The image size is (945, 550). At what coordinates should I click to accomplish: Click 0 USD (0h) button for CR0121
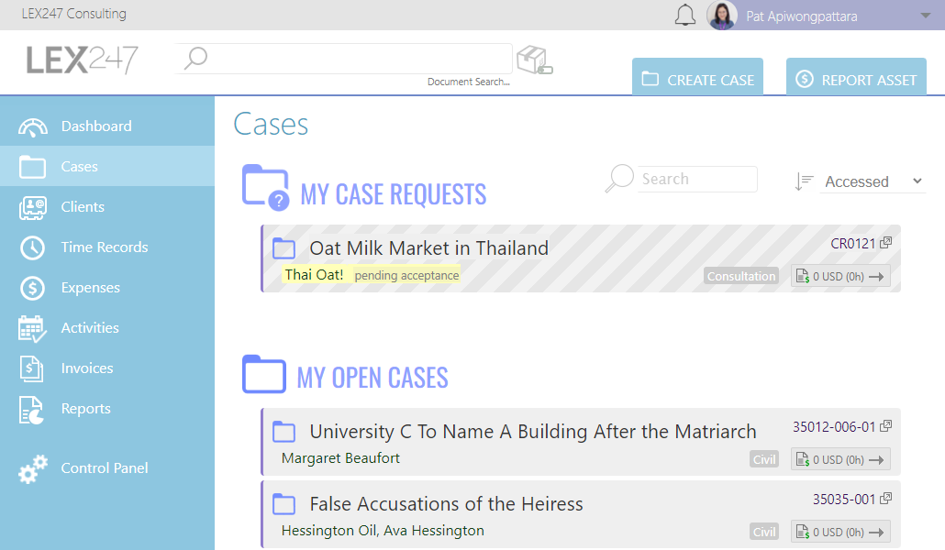(x=840, y=276)
